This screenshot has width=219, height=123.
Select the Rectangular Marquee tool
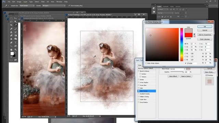click(11, 18)
